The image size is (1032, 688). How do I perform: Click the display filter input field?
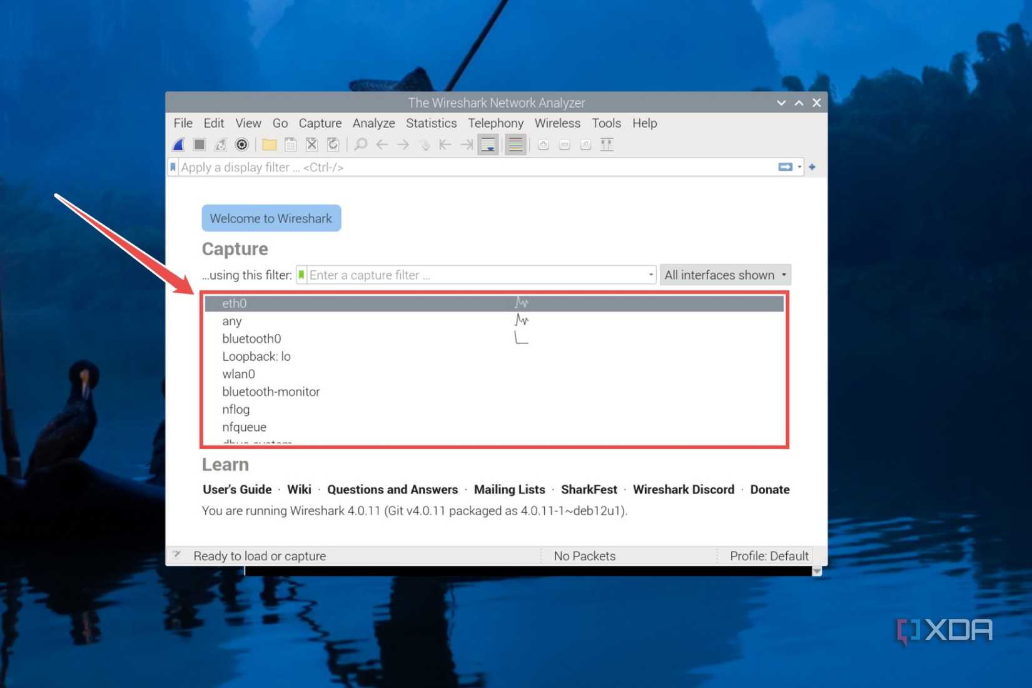point(478,167)
